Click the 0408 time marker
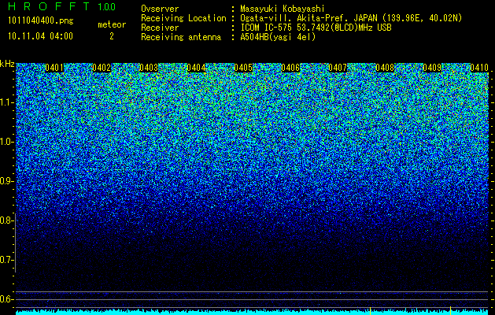The image size is (495, 315). [385, 68]
